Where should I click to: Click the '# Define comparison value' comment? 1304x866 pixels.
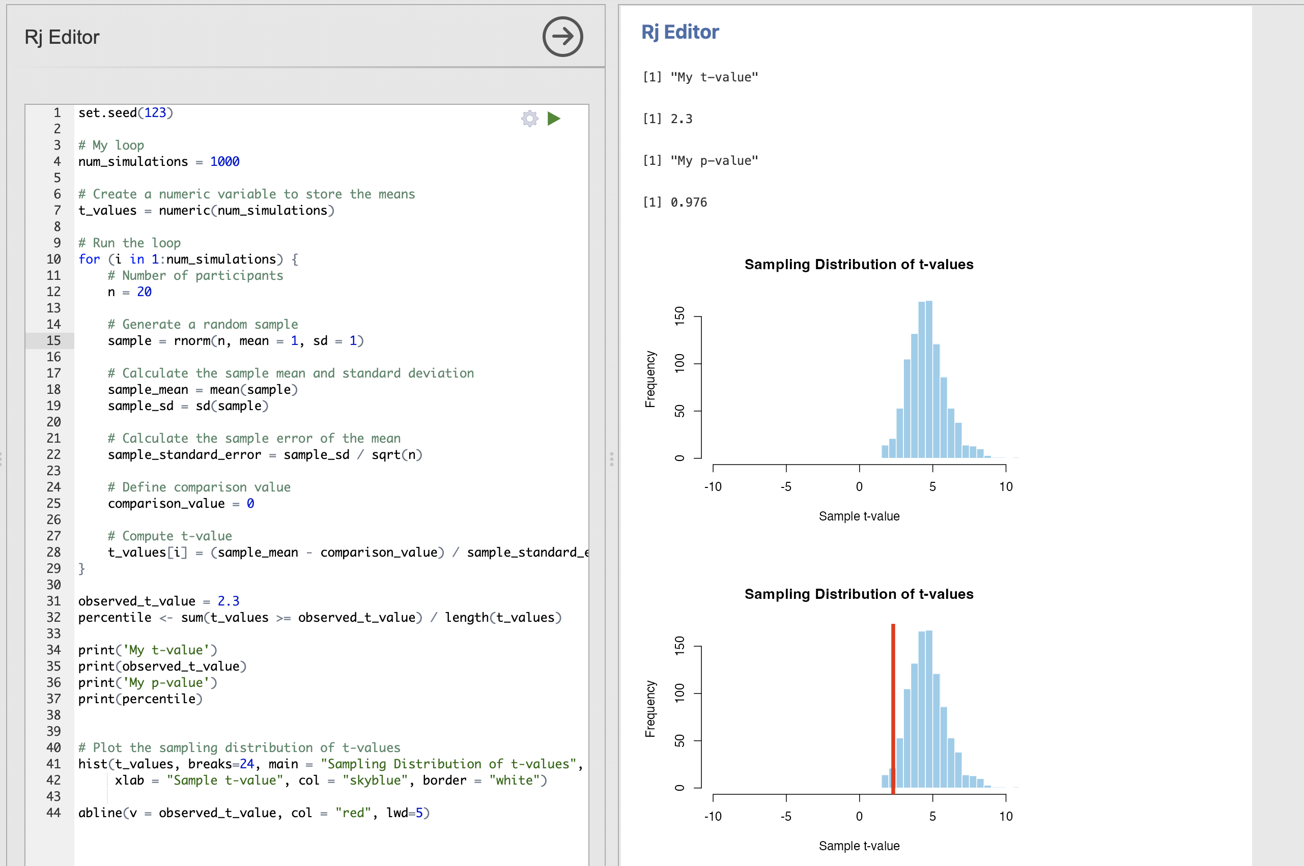pyautogui.click(x=199, y=487)
